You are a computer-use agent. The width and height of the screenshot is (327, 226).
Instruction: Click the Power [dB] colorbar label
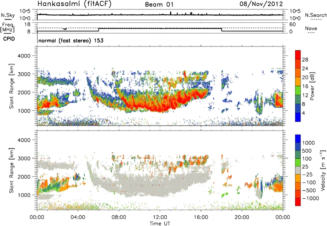tap(312, 86)
